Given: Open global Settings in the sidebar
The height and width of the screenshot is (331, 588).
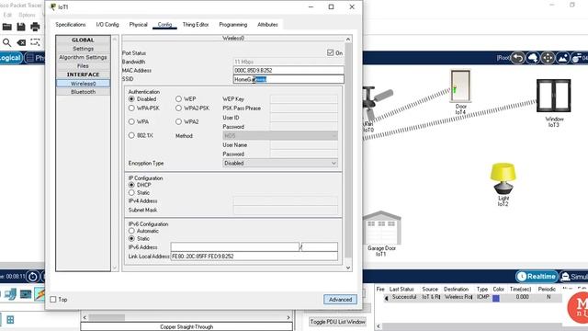Looking at the screenshot, I should point(84,49).
